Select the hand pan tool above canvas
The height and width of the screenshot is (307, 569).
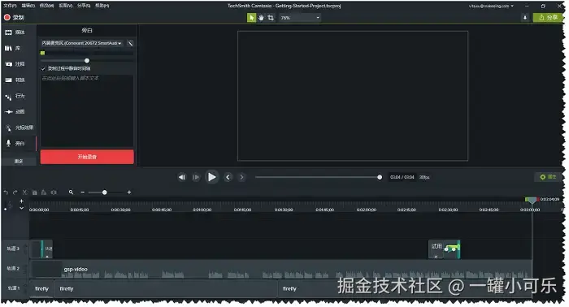(261, 17)
